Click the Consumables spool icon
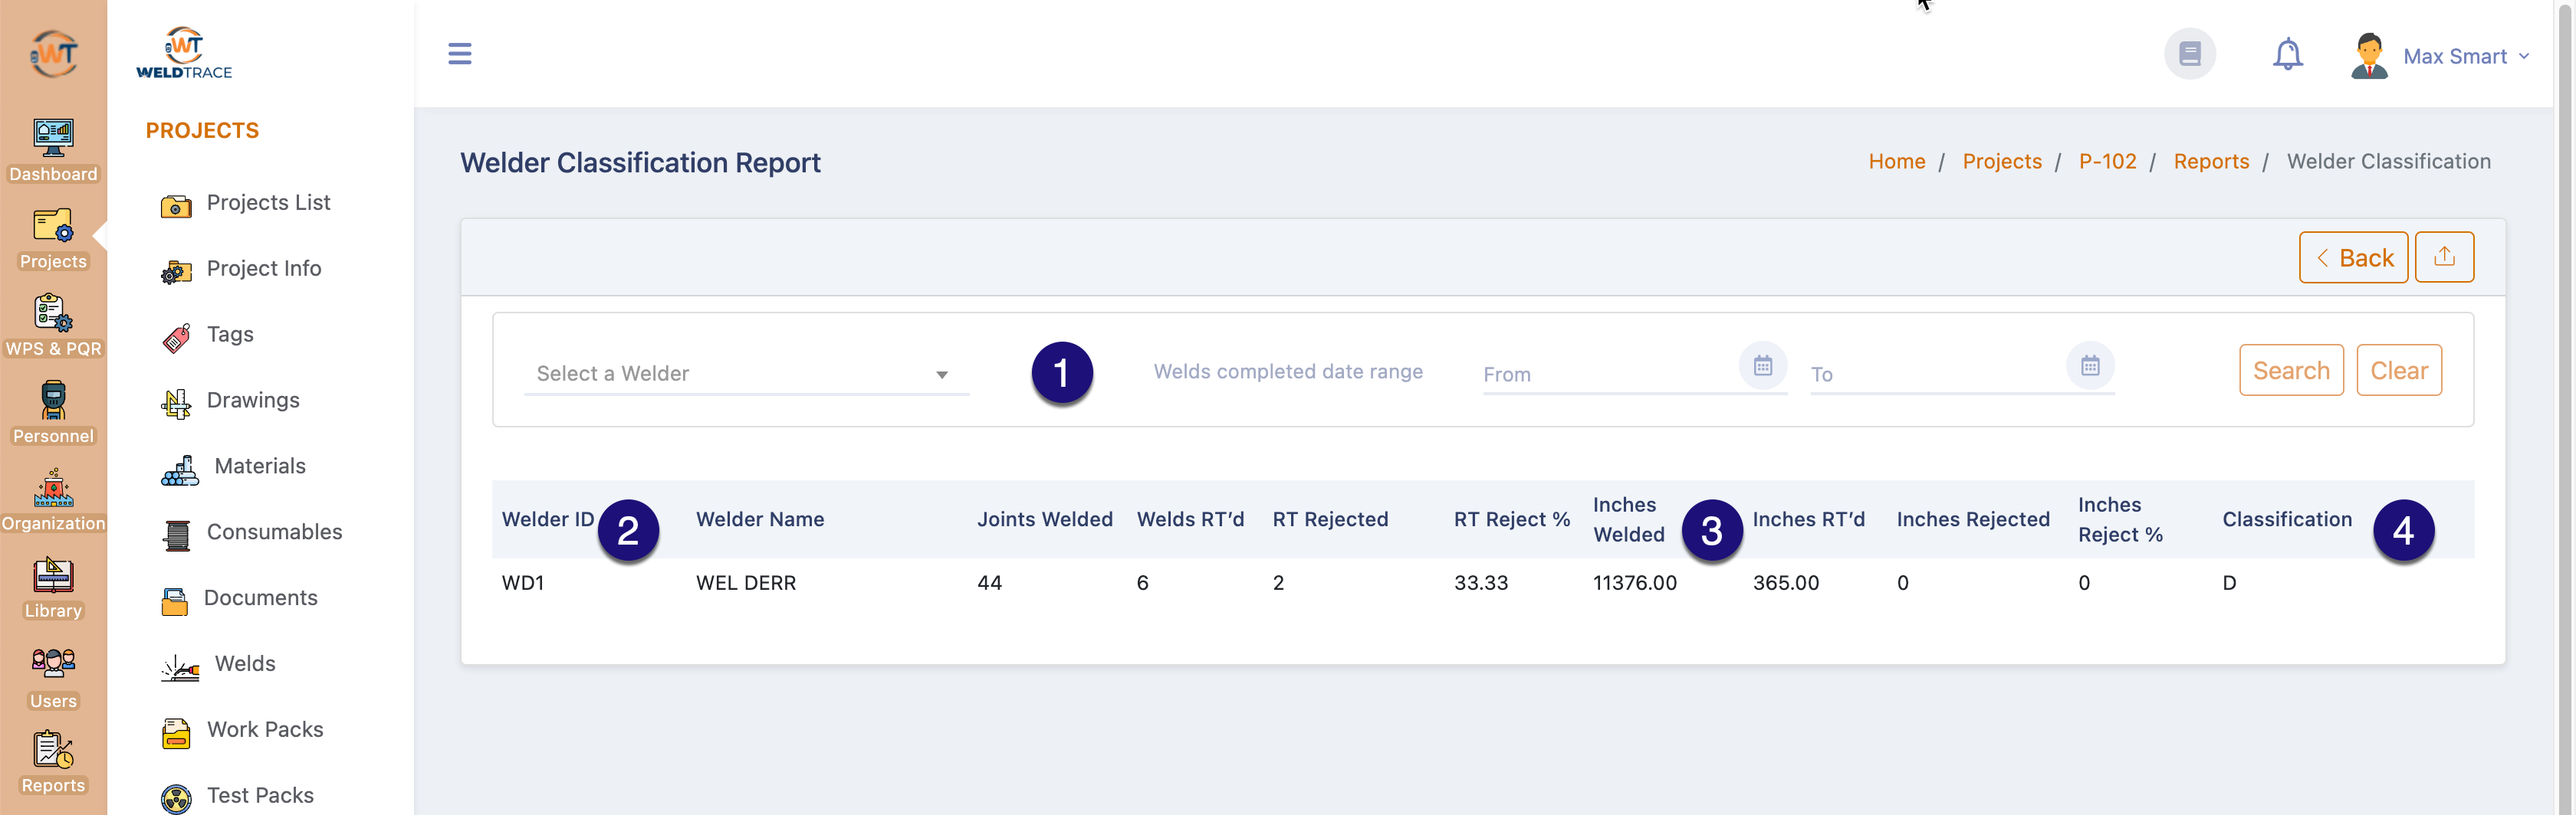Viewport: 2576px width, 815px height. pyautogui.click(x=176, y=535)
